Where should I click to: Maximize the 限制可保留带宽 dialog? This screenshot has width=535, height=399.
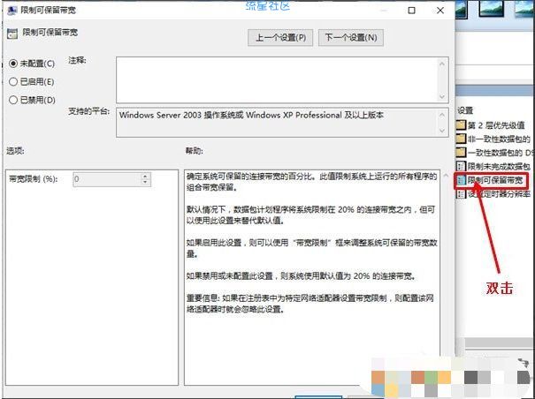[412, 11]
